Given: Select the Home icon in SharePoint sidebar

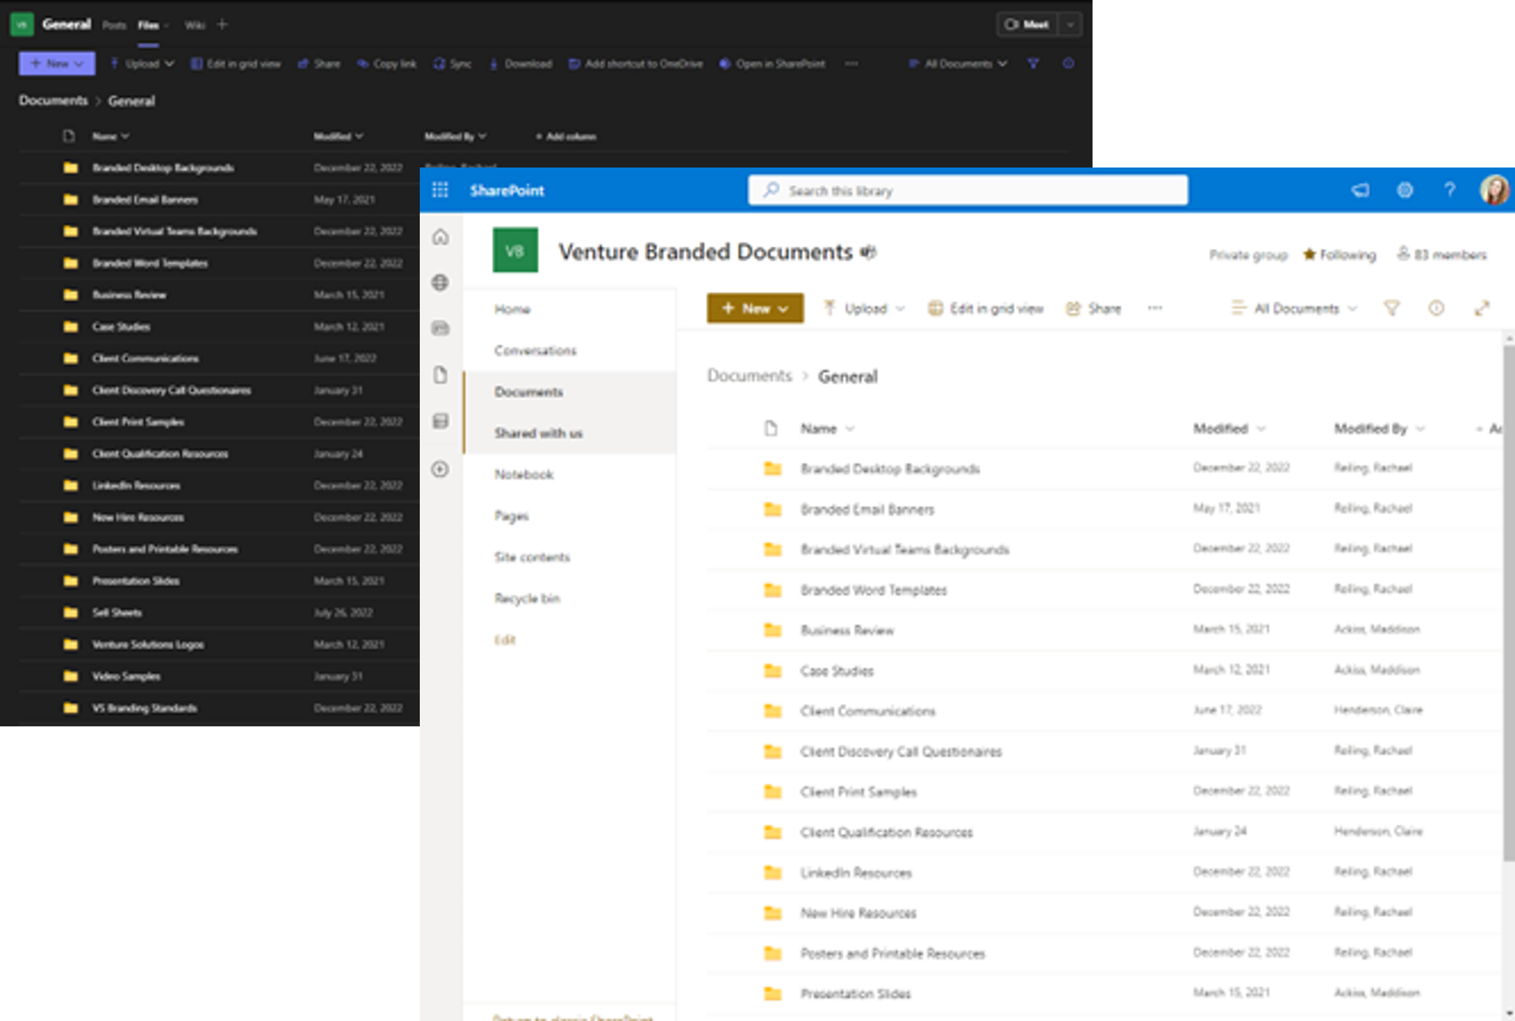Looking at the screenshot, I should [440, 237].
